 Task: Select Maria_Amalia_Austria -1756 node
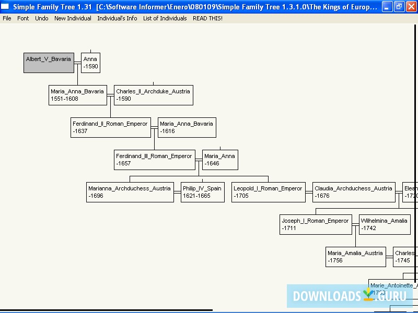pyautogui.click(x=355, y=256)
